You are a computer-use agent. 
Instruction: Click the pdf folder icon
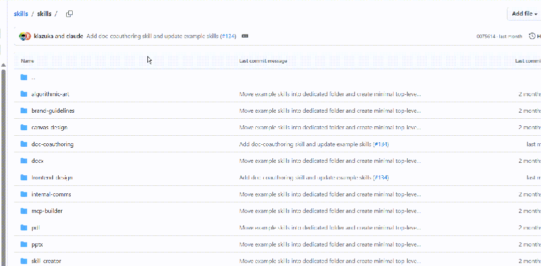pos(24,227)
